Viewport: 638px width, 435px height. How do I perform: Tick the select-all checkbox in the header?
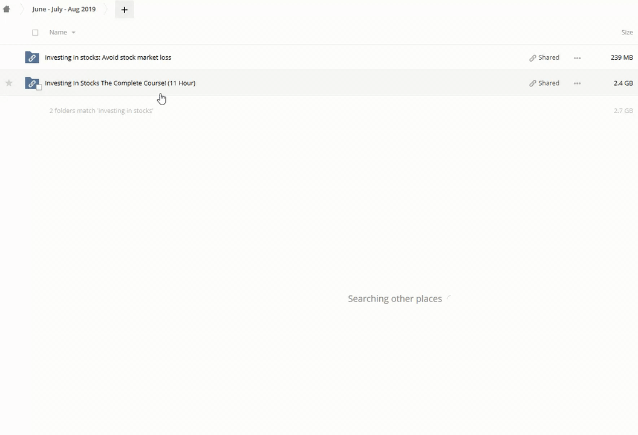click(x=35, y=33)
